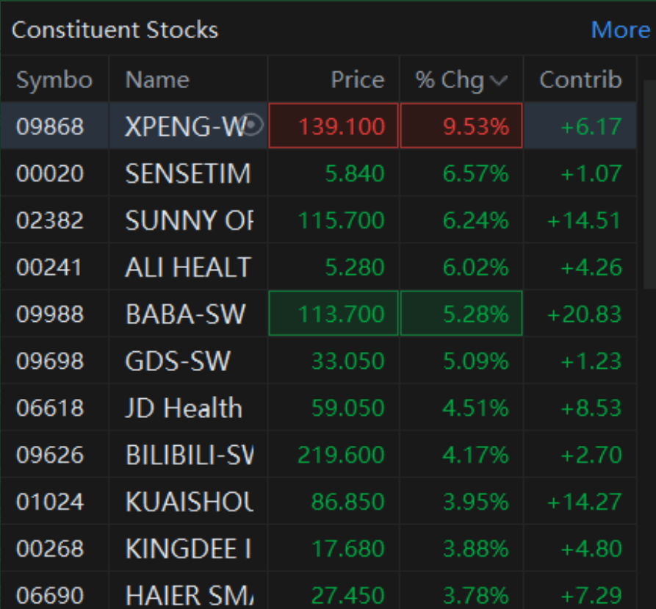Select the GDS-SW stock name
The height and width of the screenshot is (609, 656).
178,361
